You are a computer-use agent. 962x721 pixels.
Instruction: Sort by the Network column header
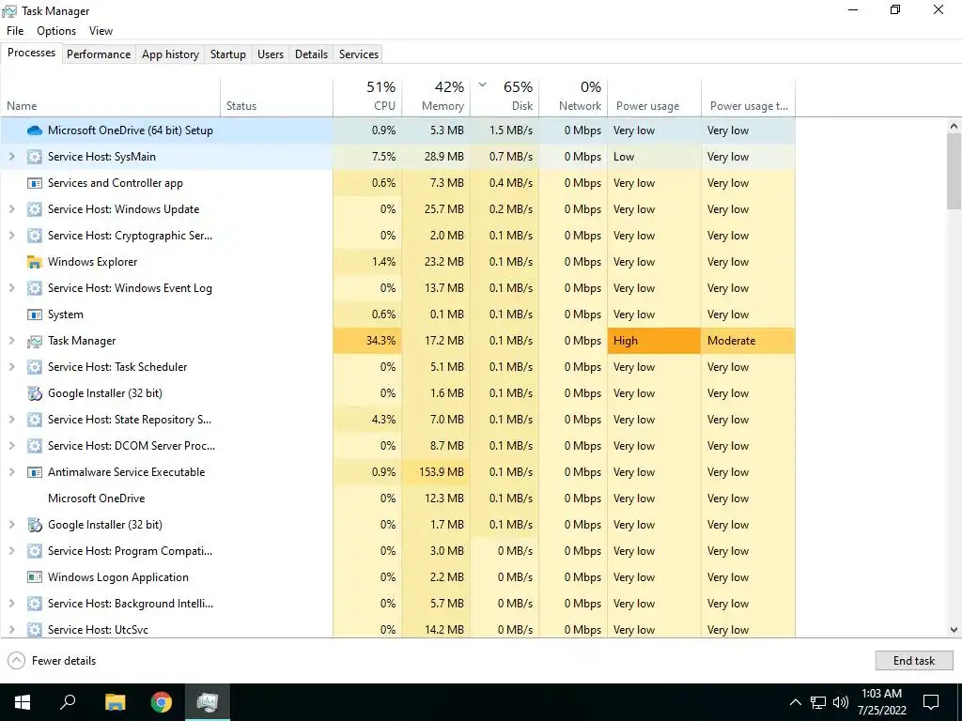(573, 98)
